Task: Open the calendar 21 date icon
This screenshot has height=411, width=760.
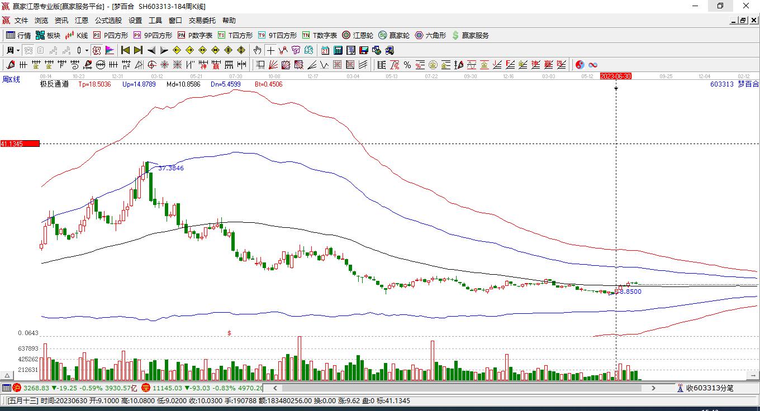Action: [x=325, y=50]
